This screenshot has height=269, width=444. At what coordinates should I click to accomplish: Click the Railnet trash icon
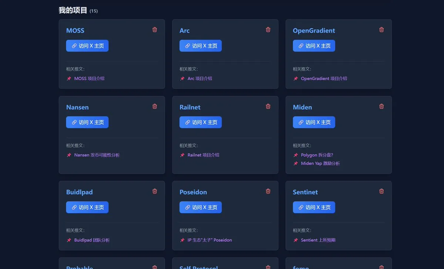click(x=268, y=106)
